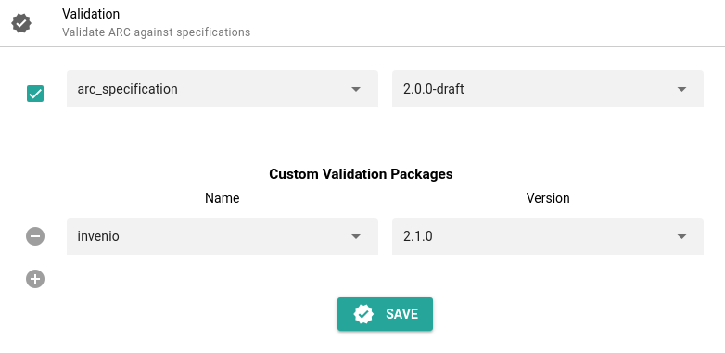Open the arc_specification package dropdown
The image size is (725, 353).
pyautogui.click(x=223, y=89)
